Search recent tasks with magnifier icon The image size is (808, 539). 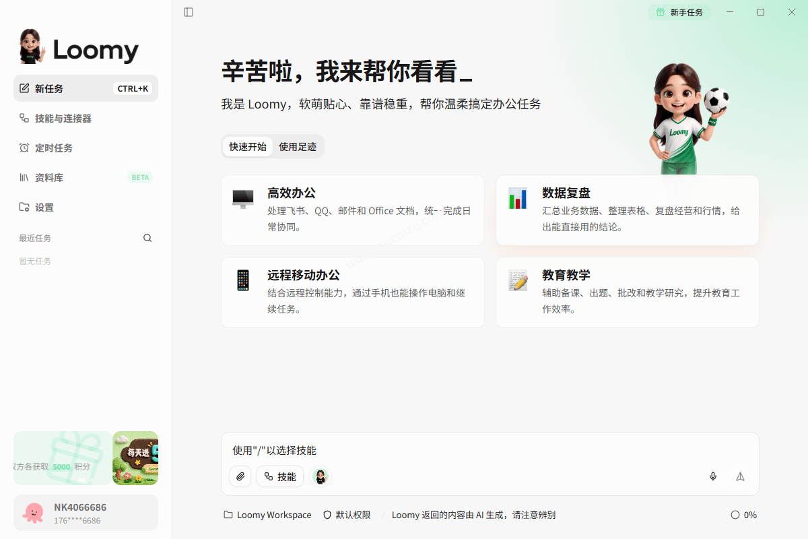(147, 238)
